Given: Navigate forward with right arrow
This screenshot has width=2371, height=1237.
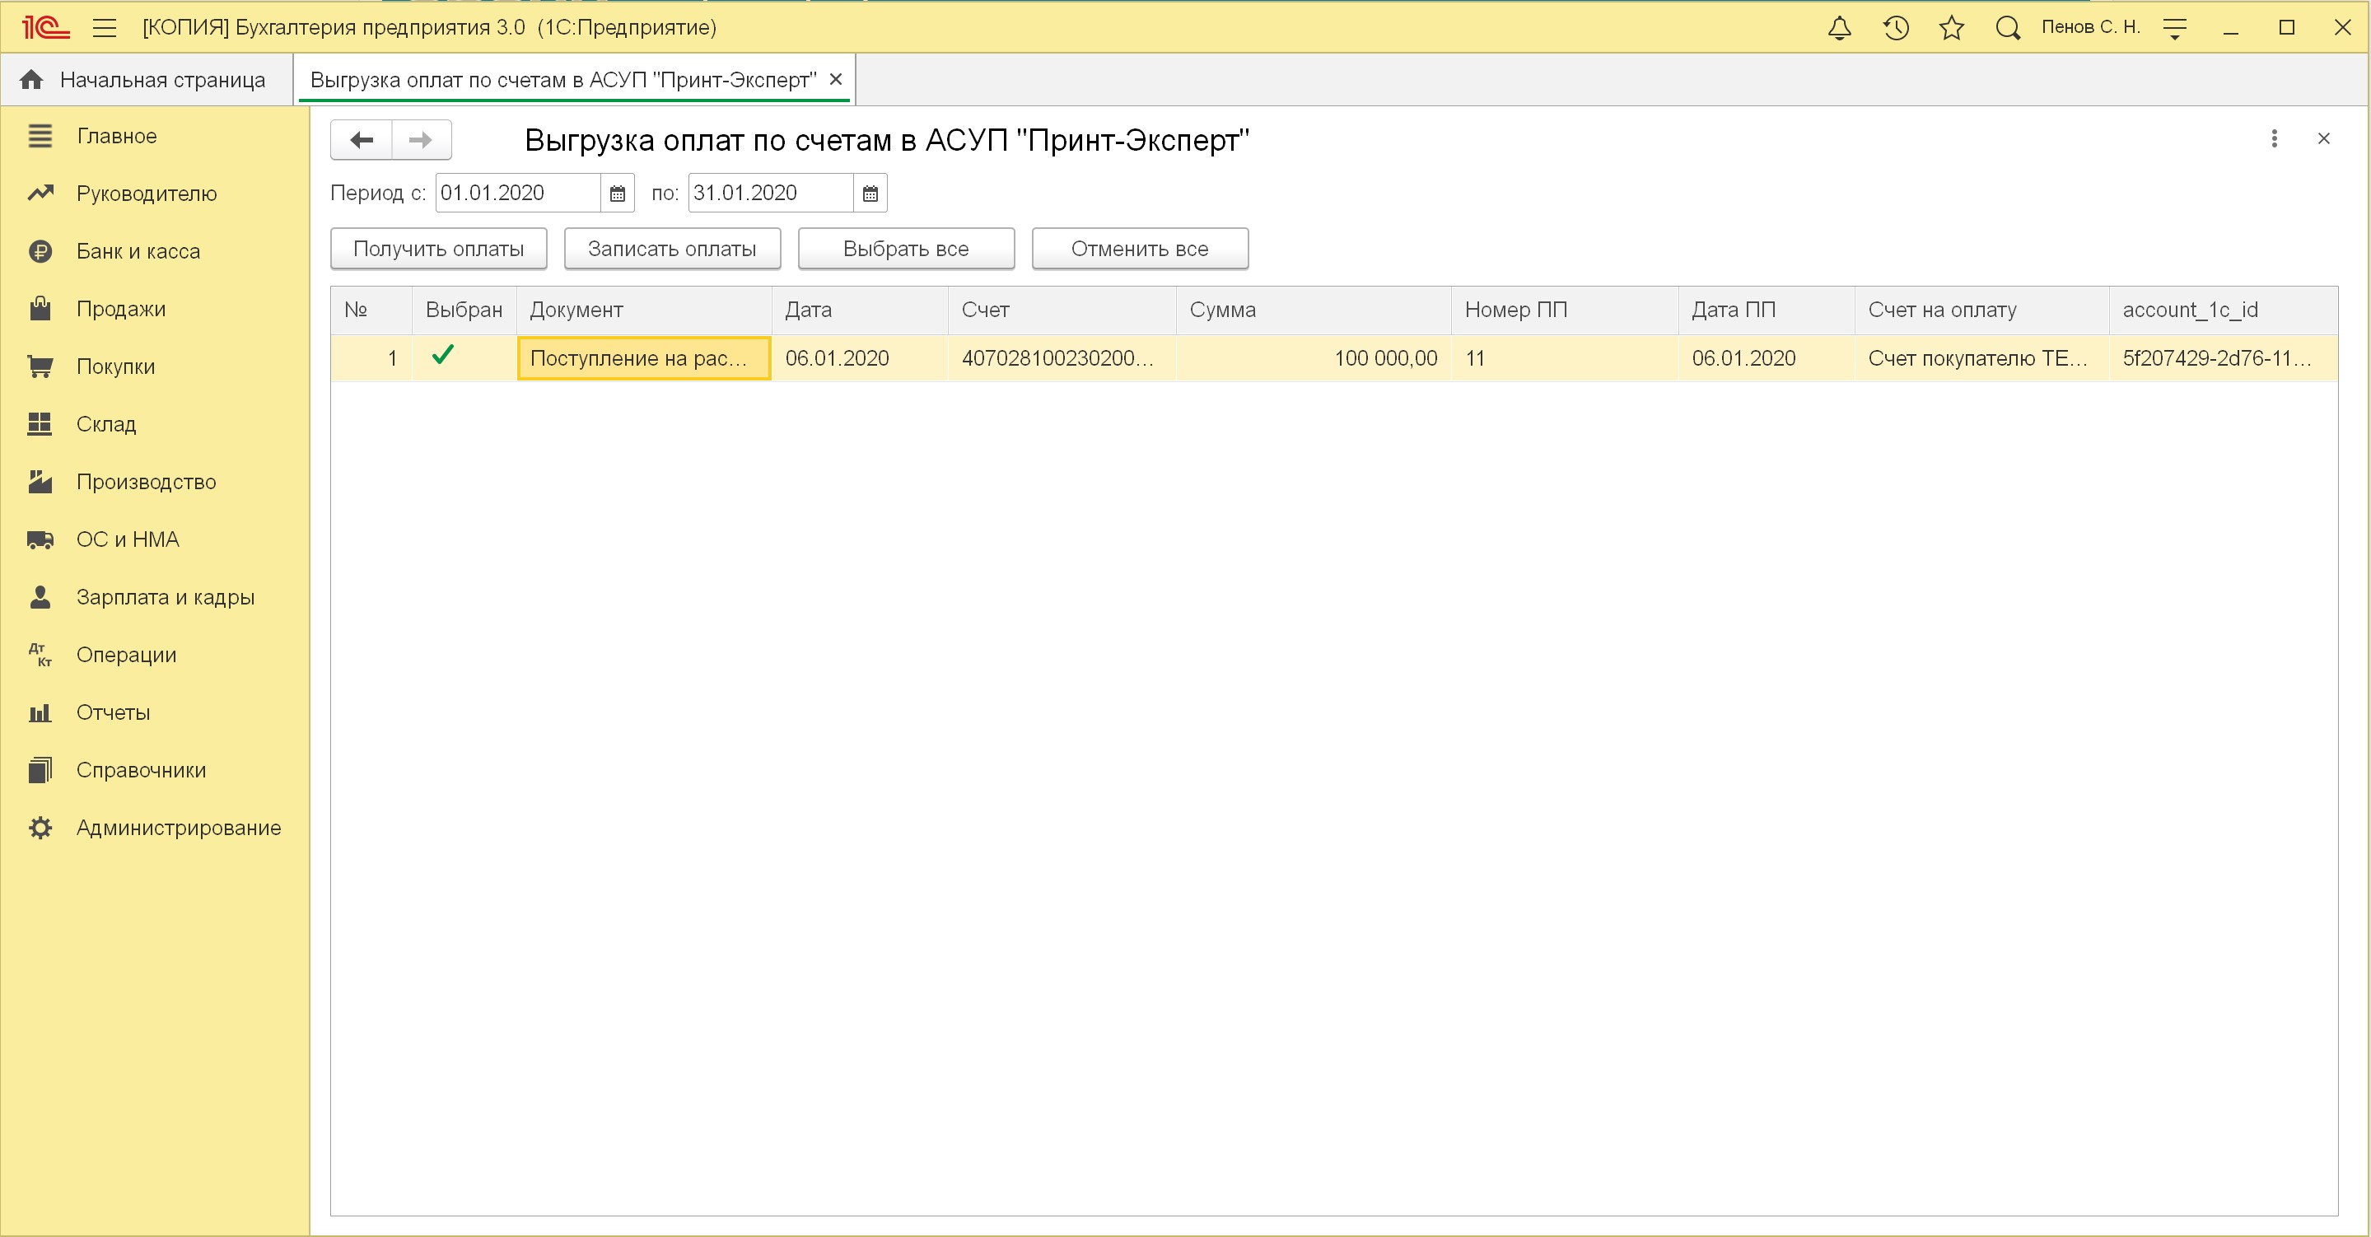Looking at the screenshot, I should point(421,140).
